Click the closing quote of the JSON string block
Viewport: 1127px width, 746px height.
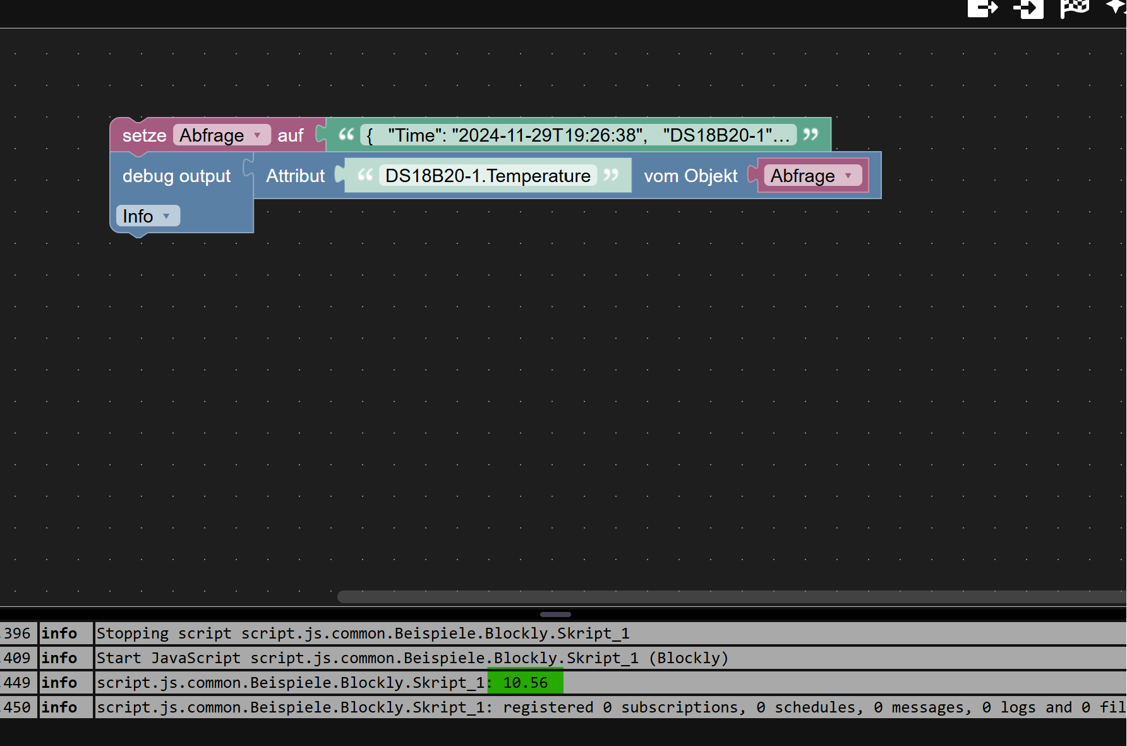click(811, 134)
